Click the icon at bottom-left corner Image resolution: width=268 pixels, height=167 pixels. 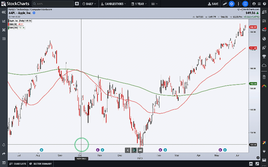4,163
